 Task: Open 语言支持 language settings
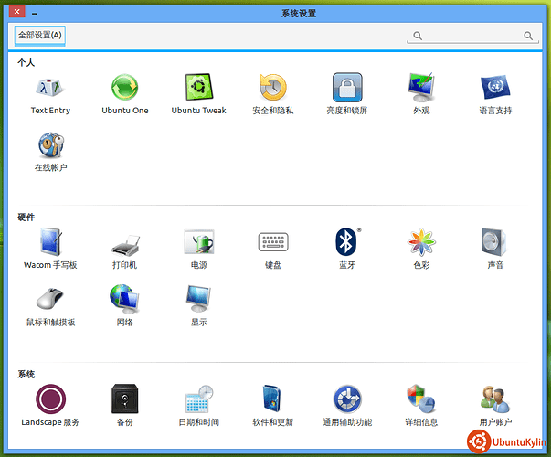tap(494, 89)
